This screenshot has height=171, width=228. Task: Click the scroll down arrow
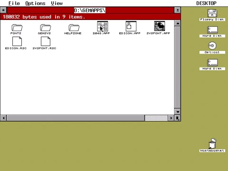pos(178,112)
